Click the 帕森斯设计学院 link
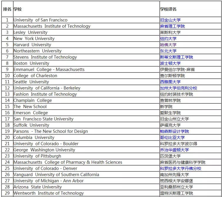 [x=174, y=131]
